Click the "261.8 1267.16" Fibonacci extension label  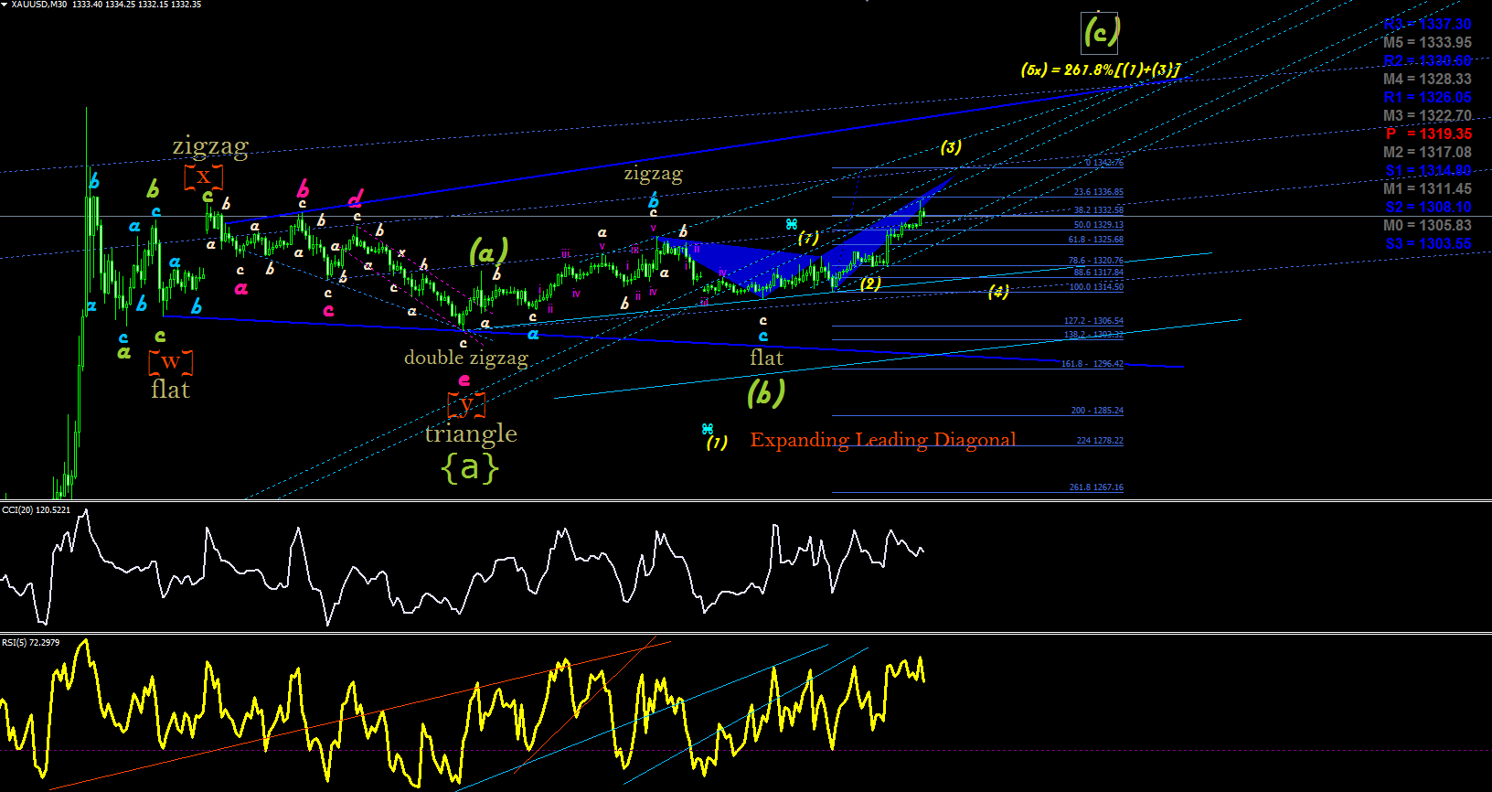click(1096, 487)
